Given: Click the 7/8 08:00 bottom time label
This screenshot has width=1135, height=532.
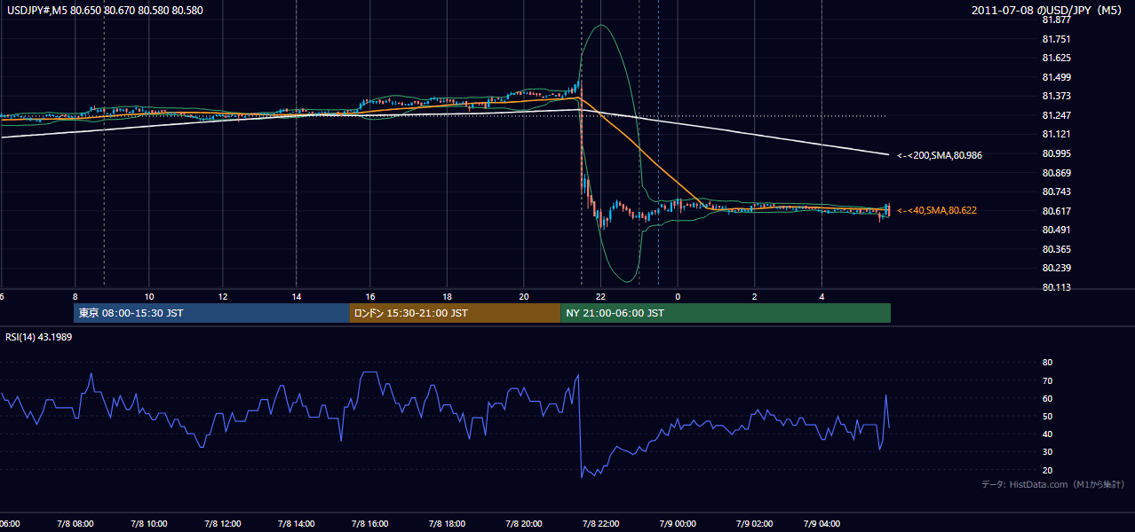Looking at the screenshot, I should pos(75,524).
